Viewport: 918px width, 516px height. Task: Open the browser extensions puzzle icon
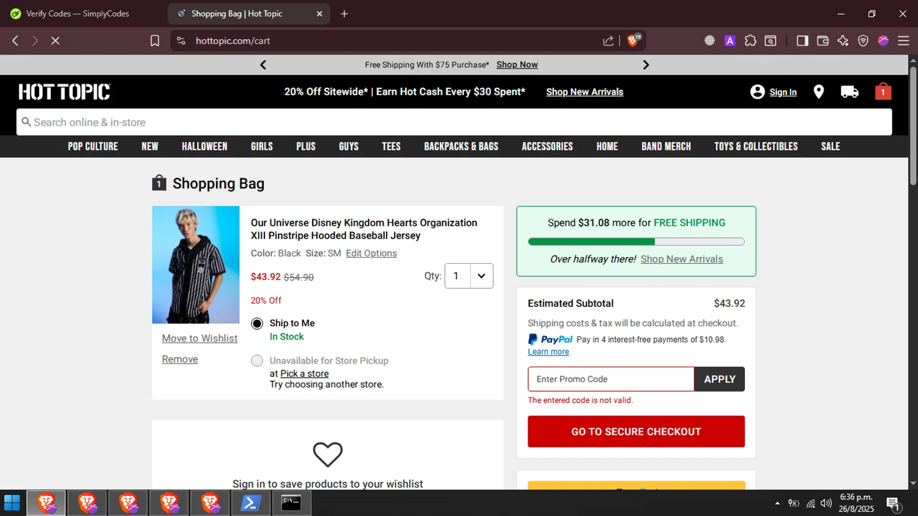tap(750, 40)
